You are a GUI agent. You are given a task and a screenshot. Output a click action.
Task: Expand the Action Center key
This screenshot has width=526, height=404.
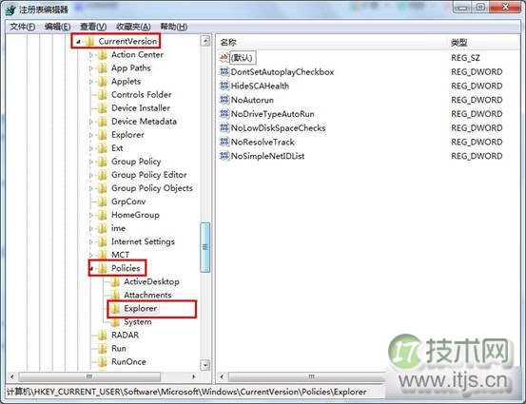click(x=91, y=54)
